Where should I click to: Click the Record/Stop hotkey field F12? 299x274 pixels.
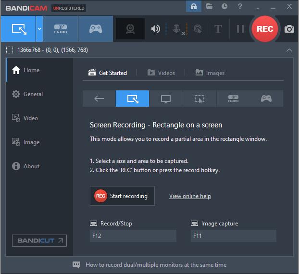pyautogui.click(x=133, y=236)
